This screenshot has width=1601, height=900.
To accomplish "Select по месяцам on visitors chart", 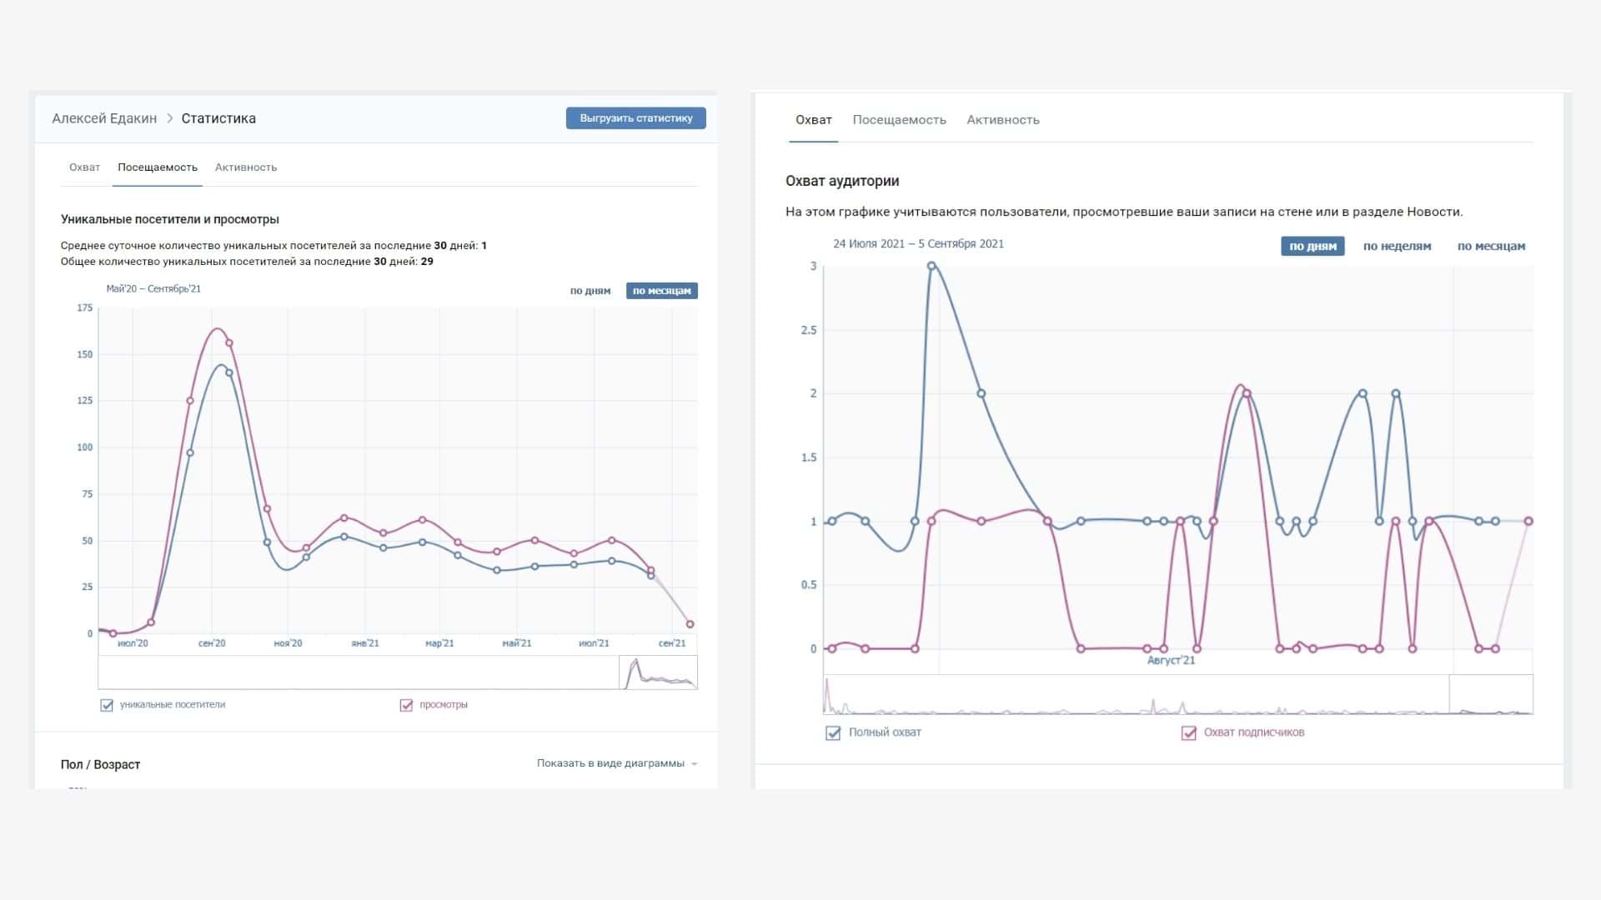I will [x=662, y=291].
